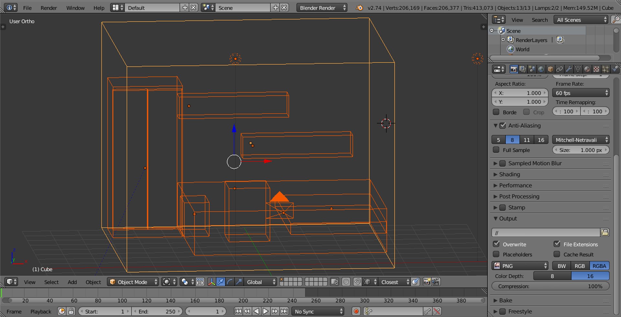The height and width of the screenshot is (317, 621).
Task: Toggle the Anti-Aliasing checkbox
Action: (x=503, y=126)
